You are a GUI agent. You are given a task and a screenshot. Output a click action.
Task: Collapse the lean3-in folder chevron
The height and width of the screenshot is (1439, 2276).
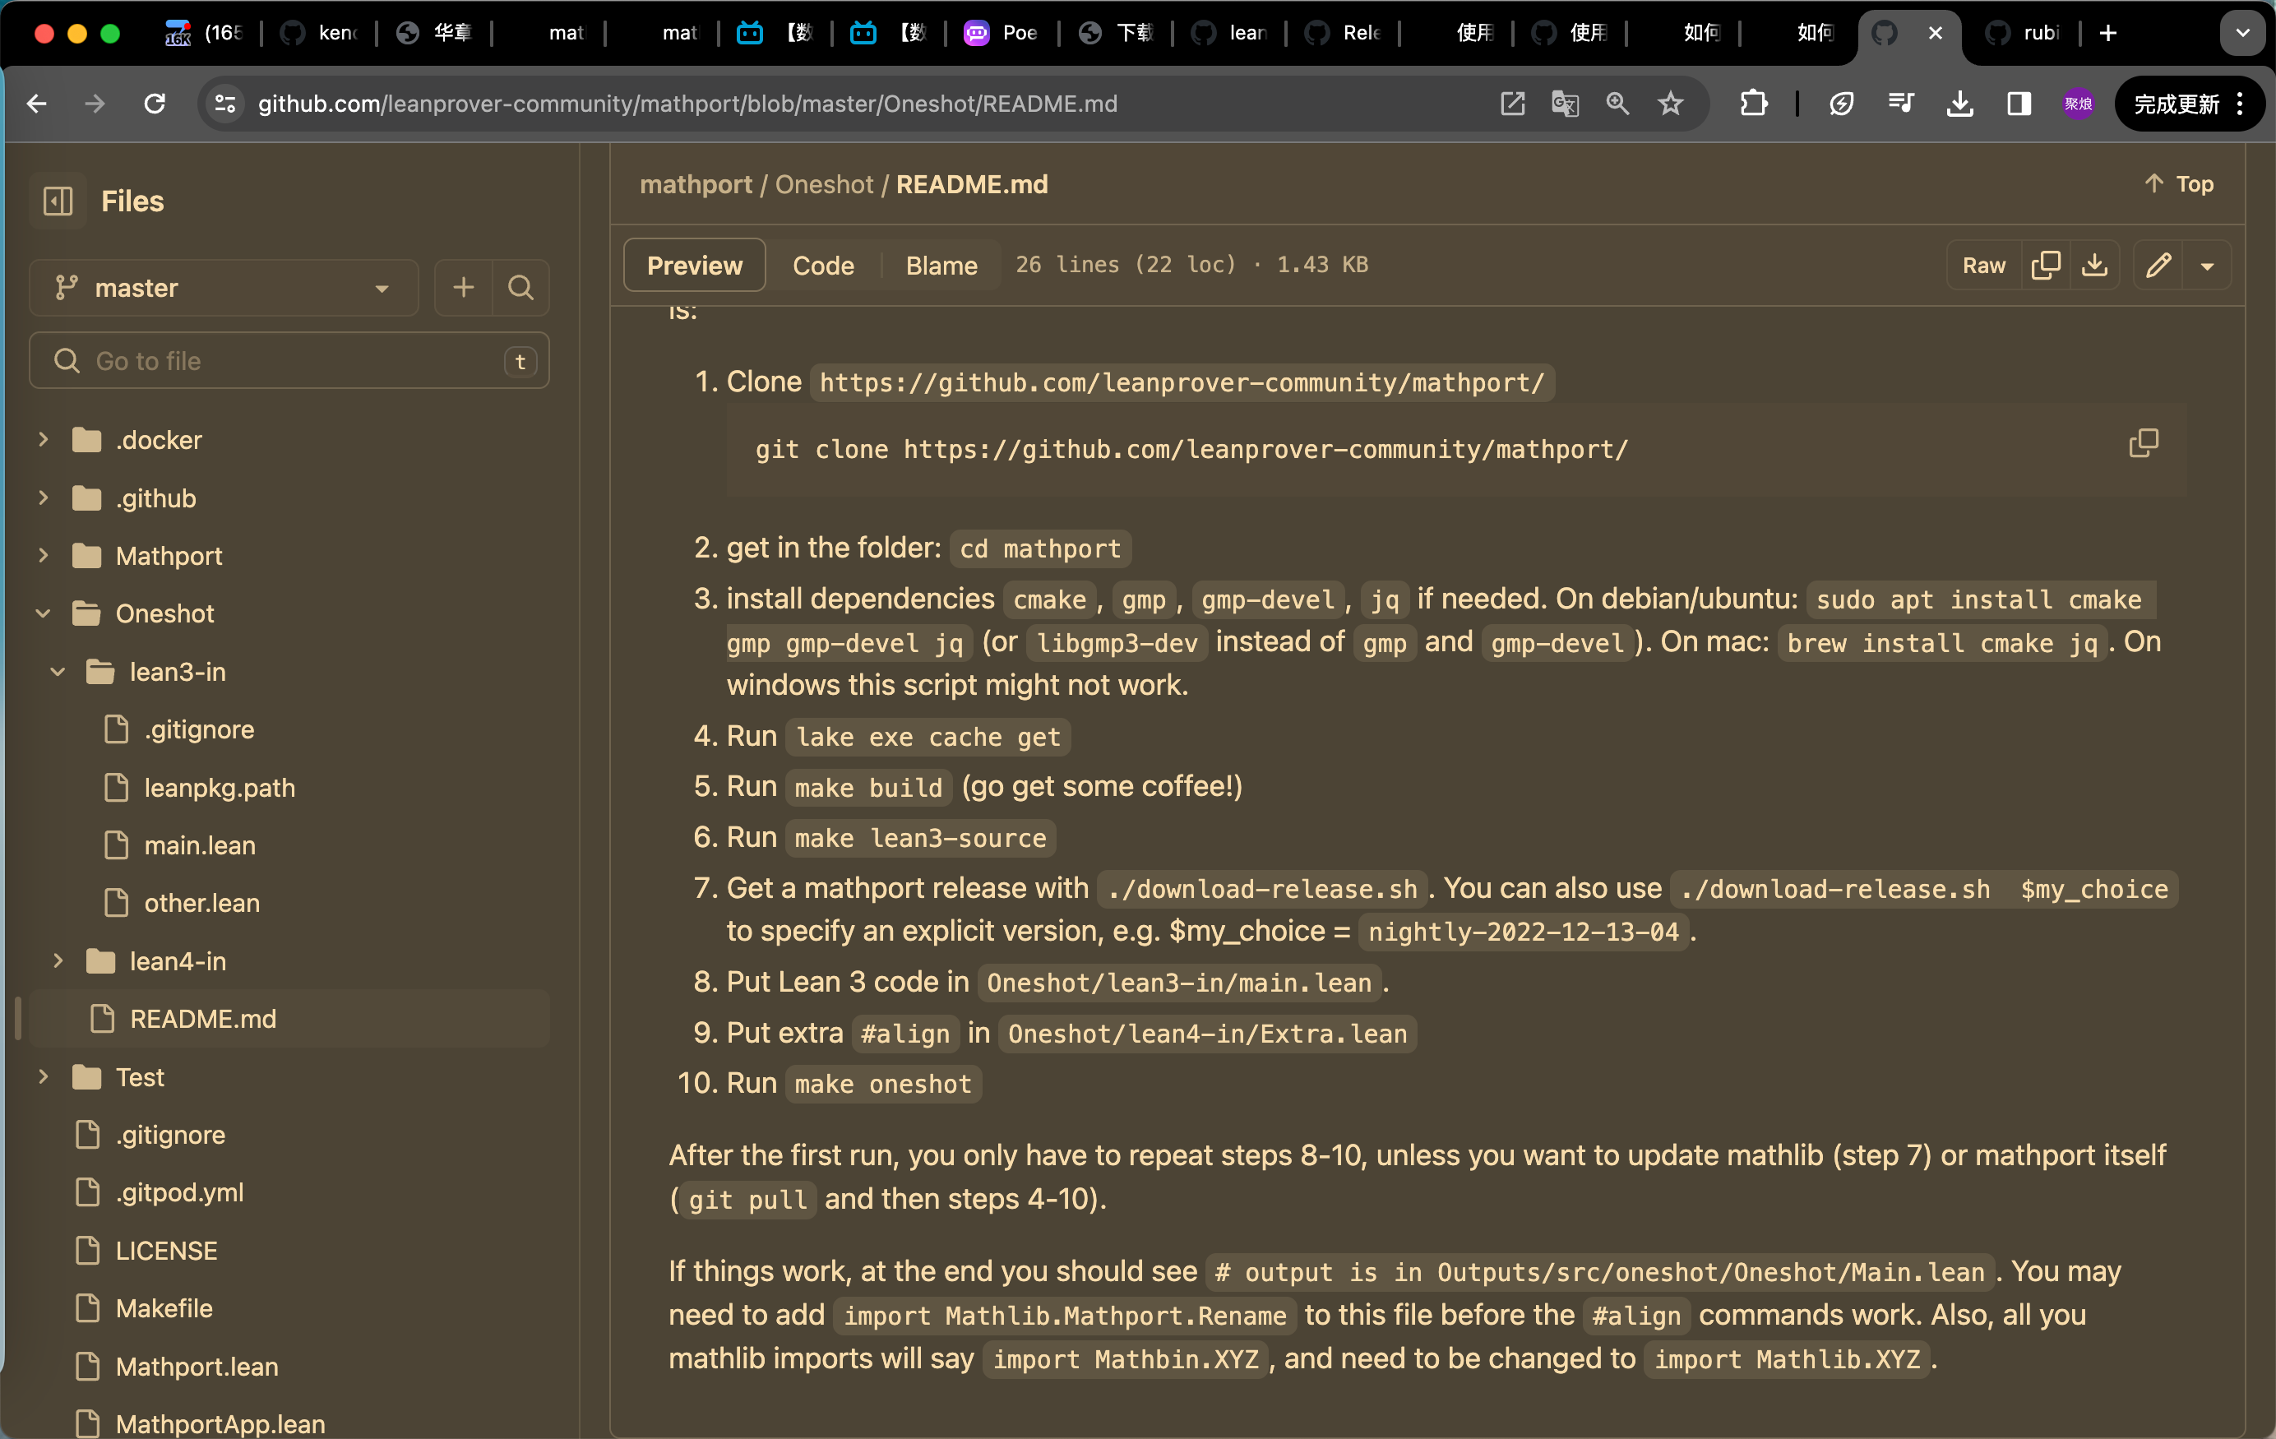coord(58,671)
